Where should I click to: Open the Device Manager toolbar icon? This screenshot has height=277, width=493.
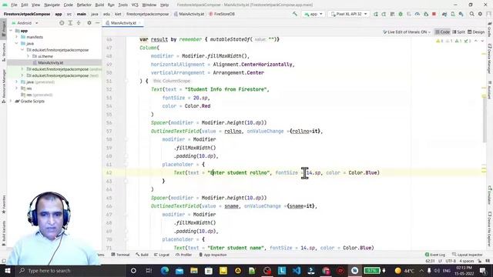point(453,14)
